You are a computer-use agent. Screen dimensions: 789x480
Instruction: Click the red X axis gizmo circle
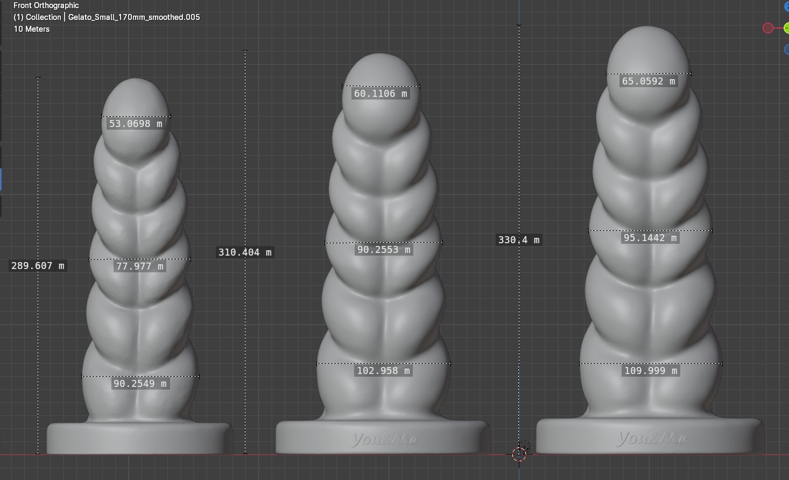[768, 28]
